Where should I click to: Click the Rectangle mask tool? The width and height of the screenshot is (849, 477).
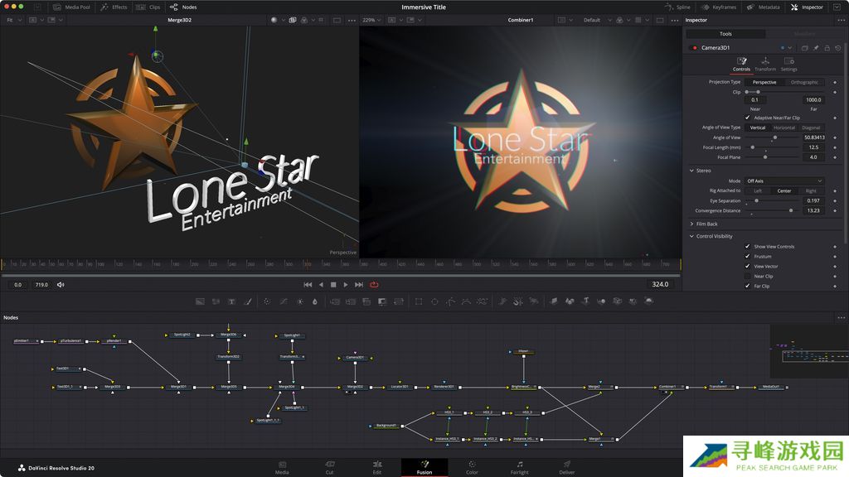pos(419,301)
